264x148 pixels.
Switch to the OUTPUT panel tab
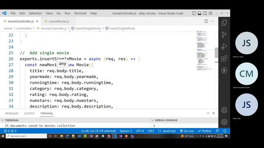(29, 113)
